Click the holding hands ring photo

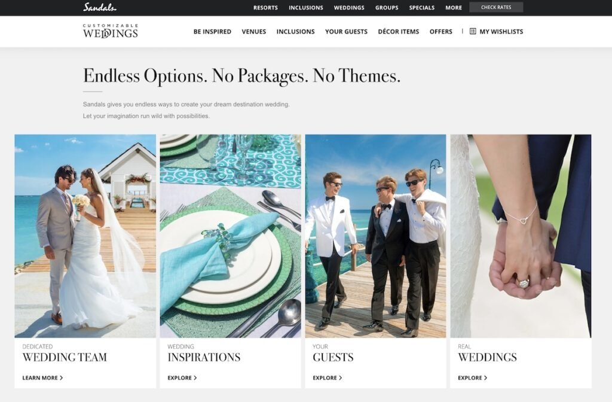pyautogui.click(x=521, y=236)
